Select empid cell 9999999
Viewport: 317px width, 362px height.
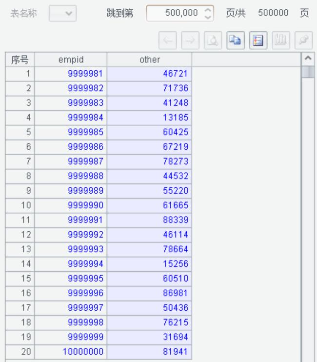tap(71, 337)
